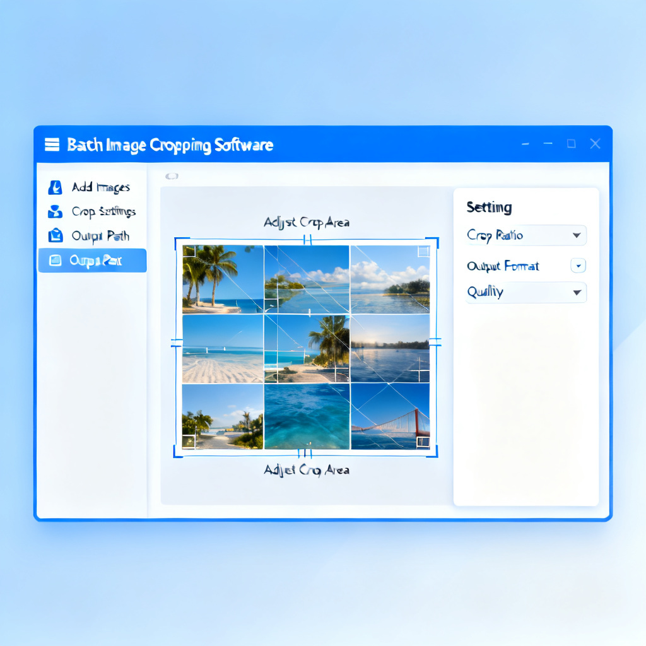Screen dimensions: 646x646
Task: Click the top-left crop corner handle
Action: click(x=182, y=243)
